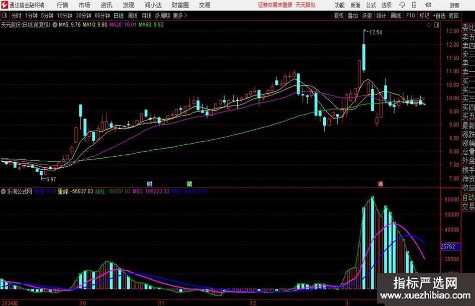Click the 游客 guest account label

pyautogui.click(x=454, y=5)
